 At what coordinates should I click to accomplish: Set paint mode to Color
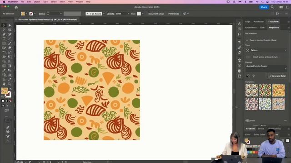click(3, 101)
